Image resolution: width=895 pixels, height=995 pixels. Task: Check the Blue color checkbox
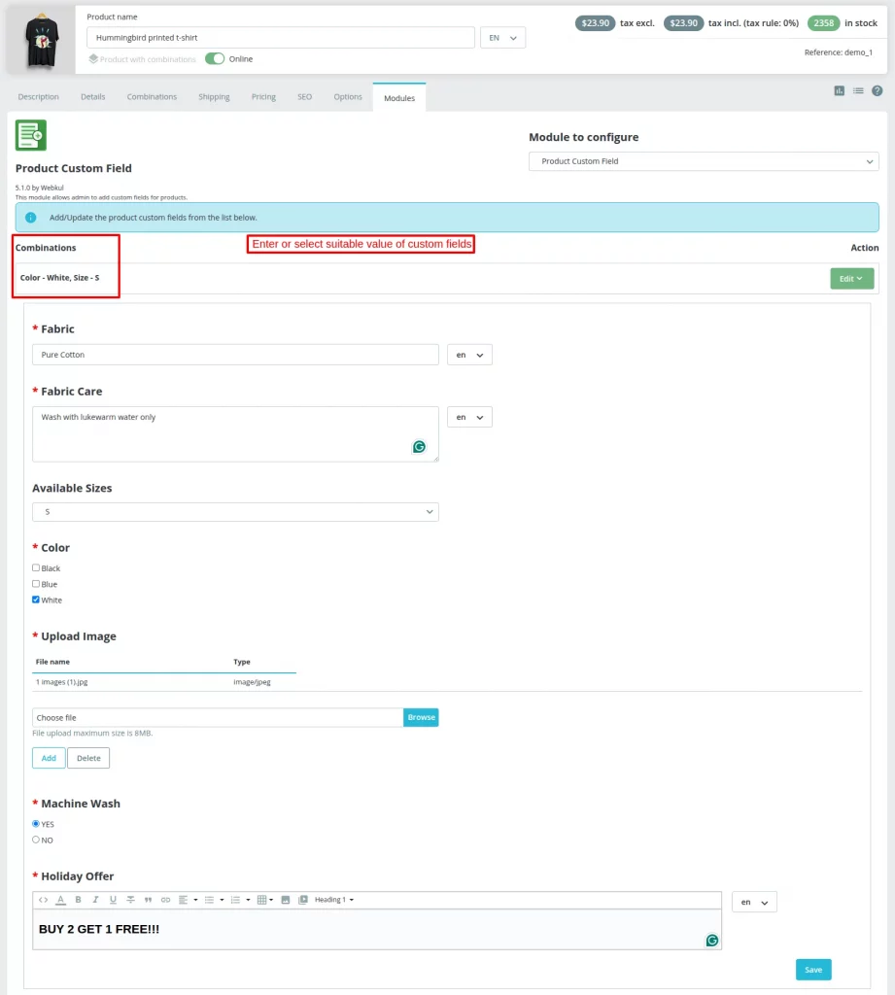click(36, 584)
